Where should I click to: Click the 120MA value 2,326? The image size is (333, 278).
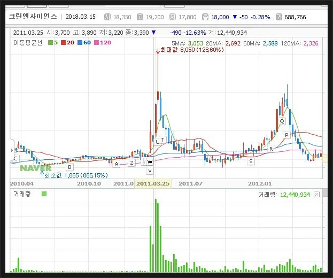coord(311,43)
